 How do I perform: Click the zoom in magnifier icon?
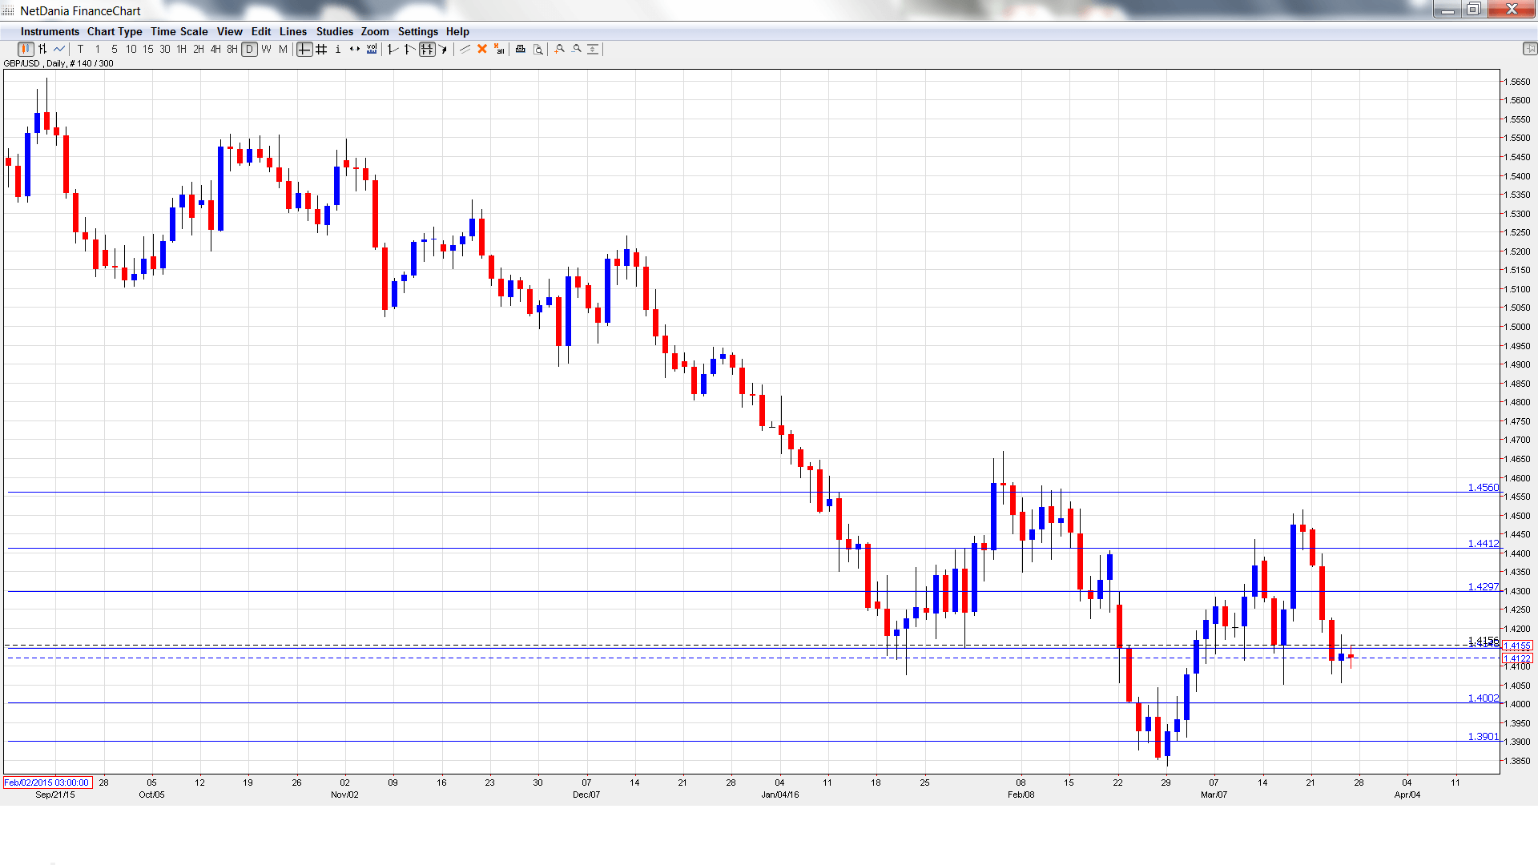560,50
